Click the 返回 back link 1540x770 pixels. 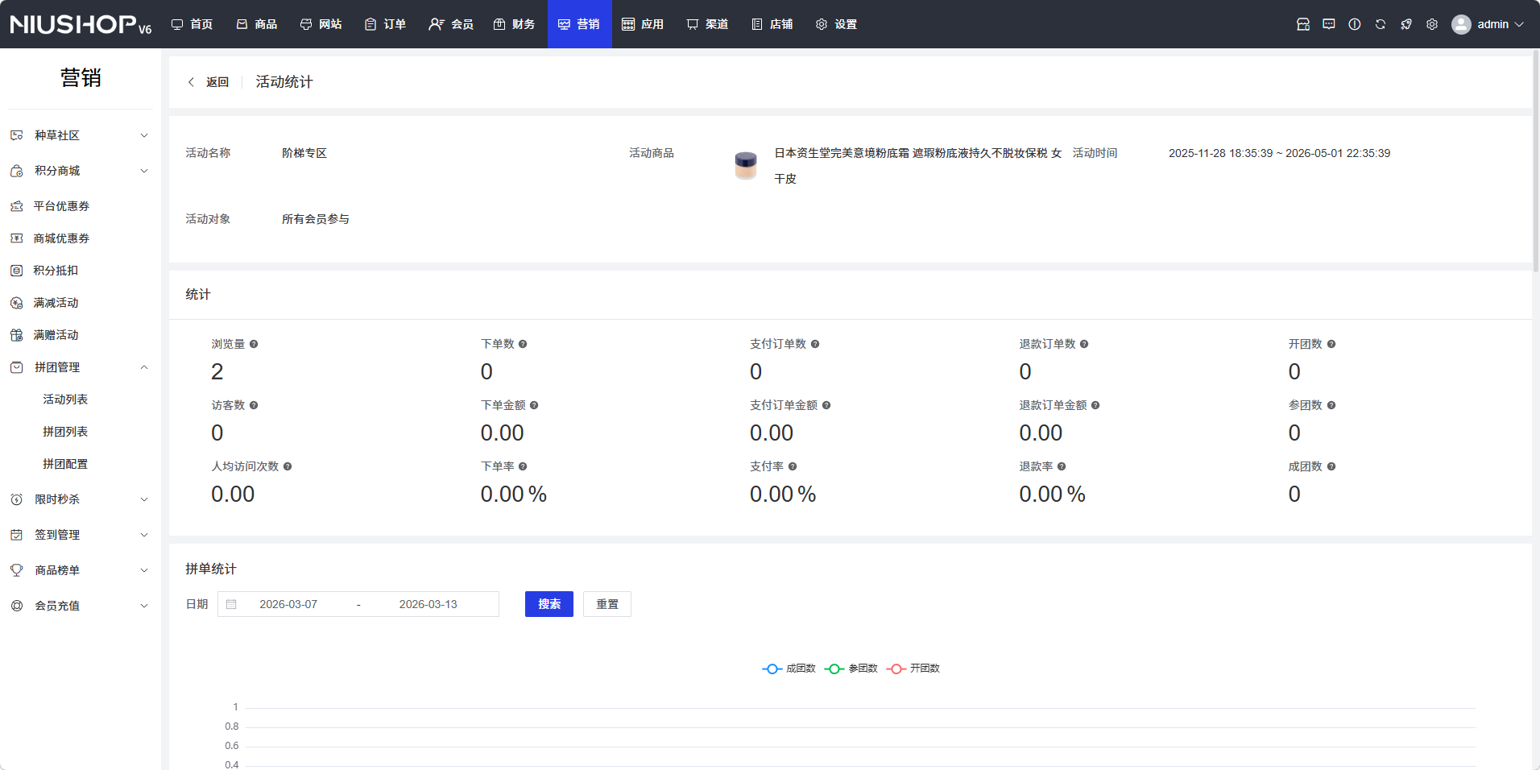pos(209,82)
